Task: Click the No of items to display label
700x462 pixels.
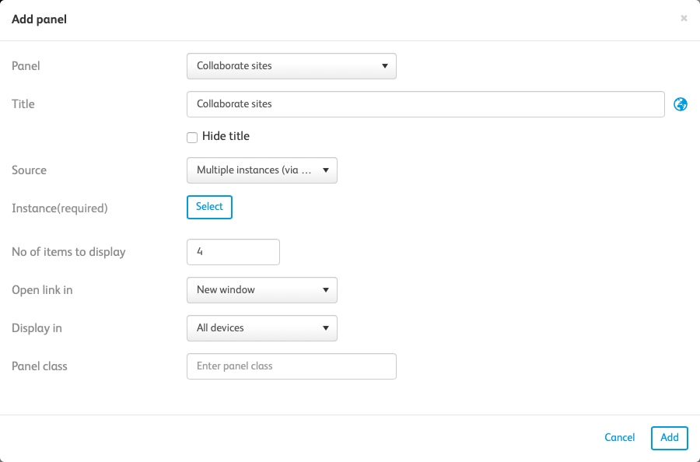Action: pyautogui.click(x=68, y=252)
